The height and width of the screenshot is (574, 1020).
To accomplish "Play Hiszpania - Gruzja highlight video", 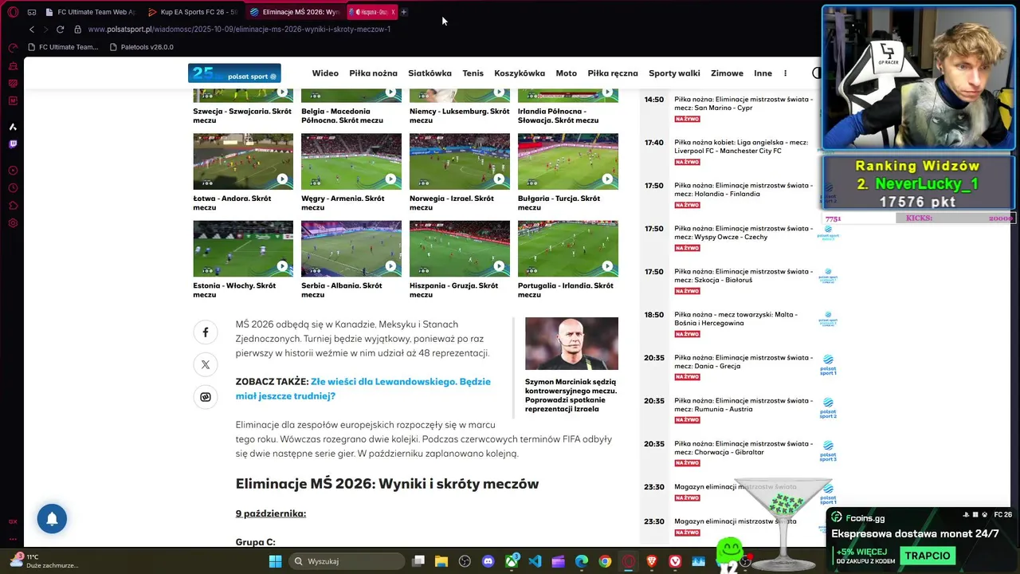I will point(460,249).
